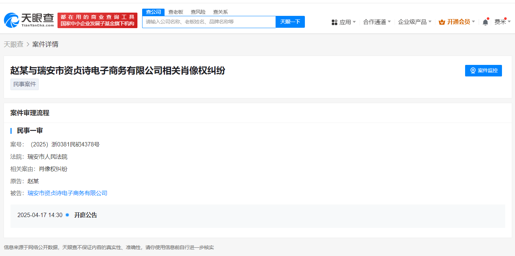Image resolution: width=515 pixels, height=256 pixels.
Task: Switch to the 查关系 tab
Action: (x=220, y=12)
